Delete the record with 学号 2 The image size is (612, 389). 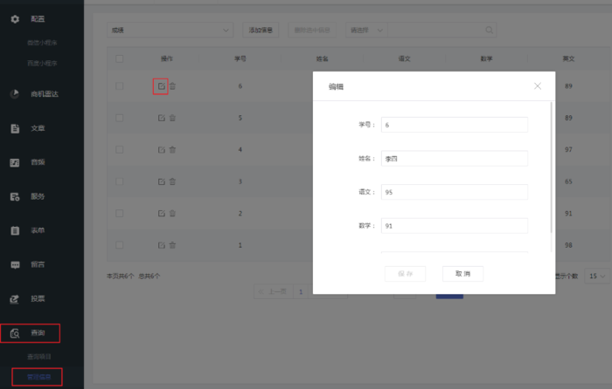[x=172, y=214]
